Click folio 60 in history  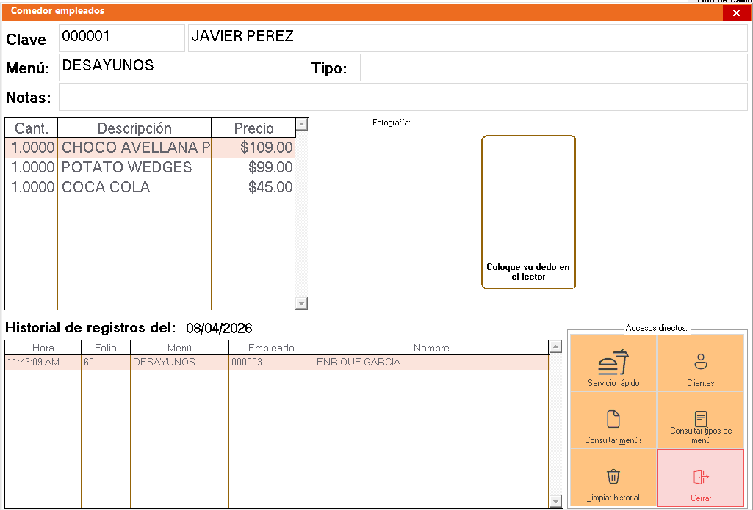[x=89, y=363]
